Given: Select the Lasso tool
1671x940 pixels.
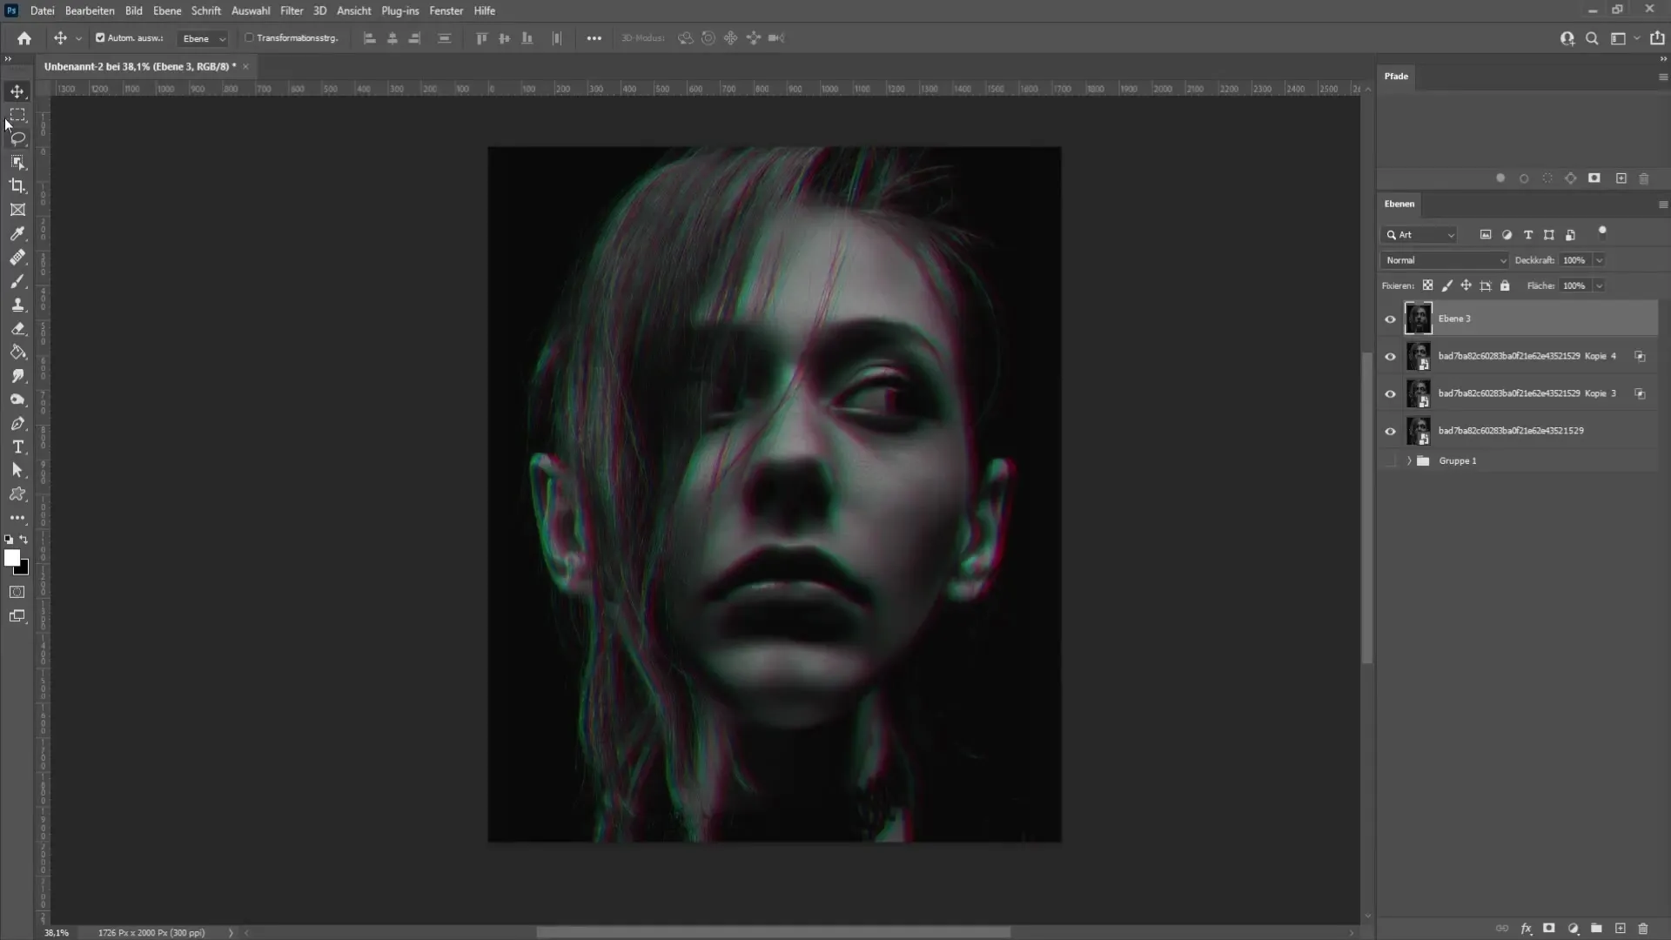Looking at the screenshot, I should 17,138.
